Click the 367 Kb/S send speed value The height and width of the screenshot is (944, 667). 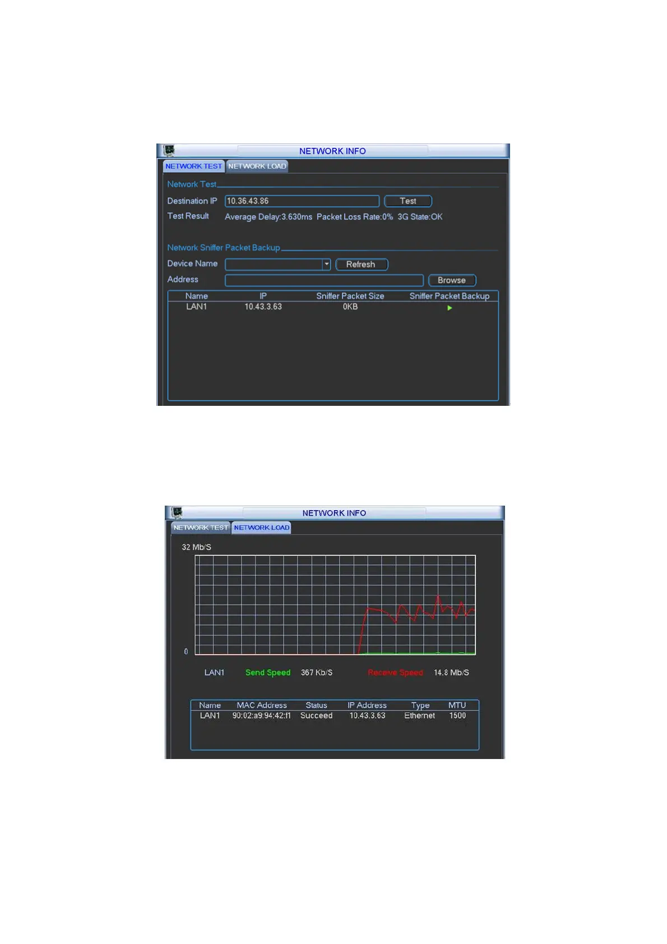pyautogui.click(x=317, y=673)
